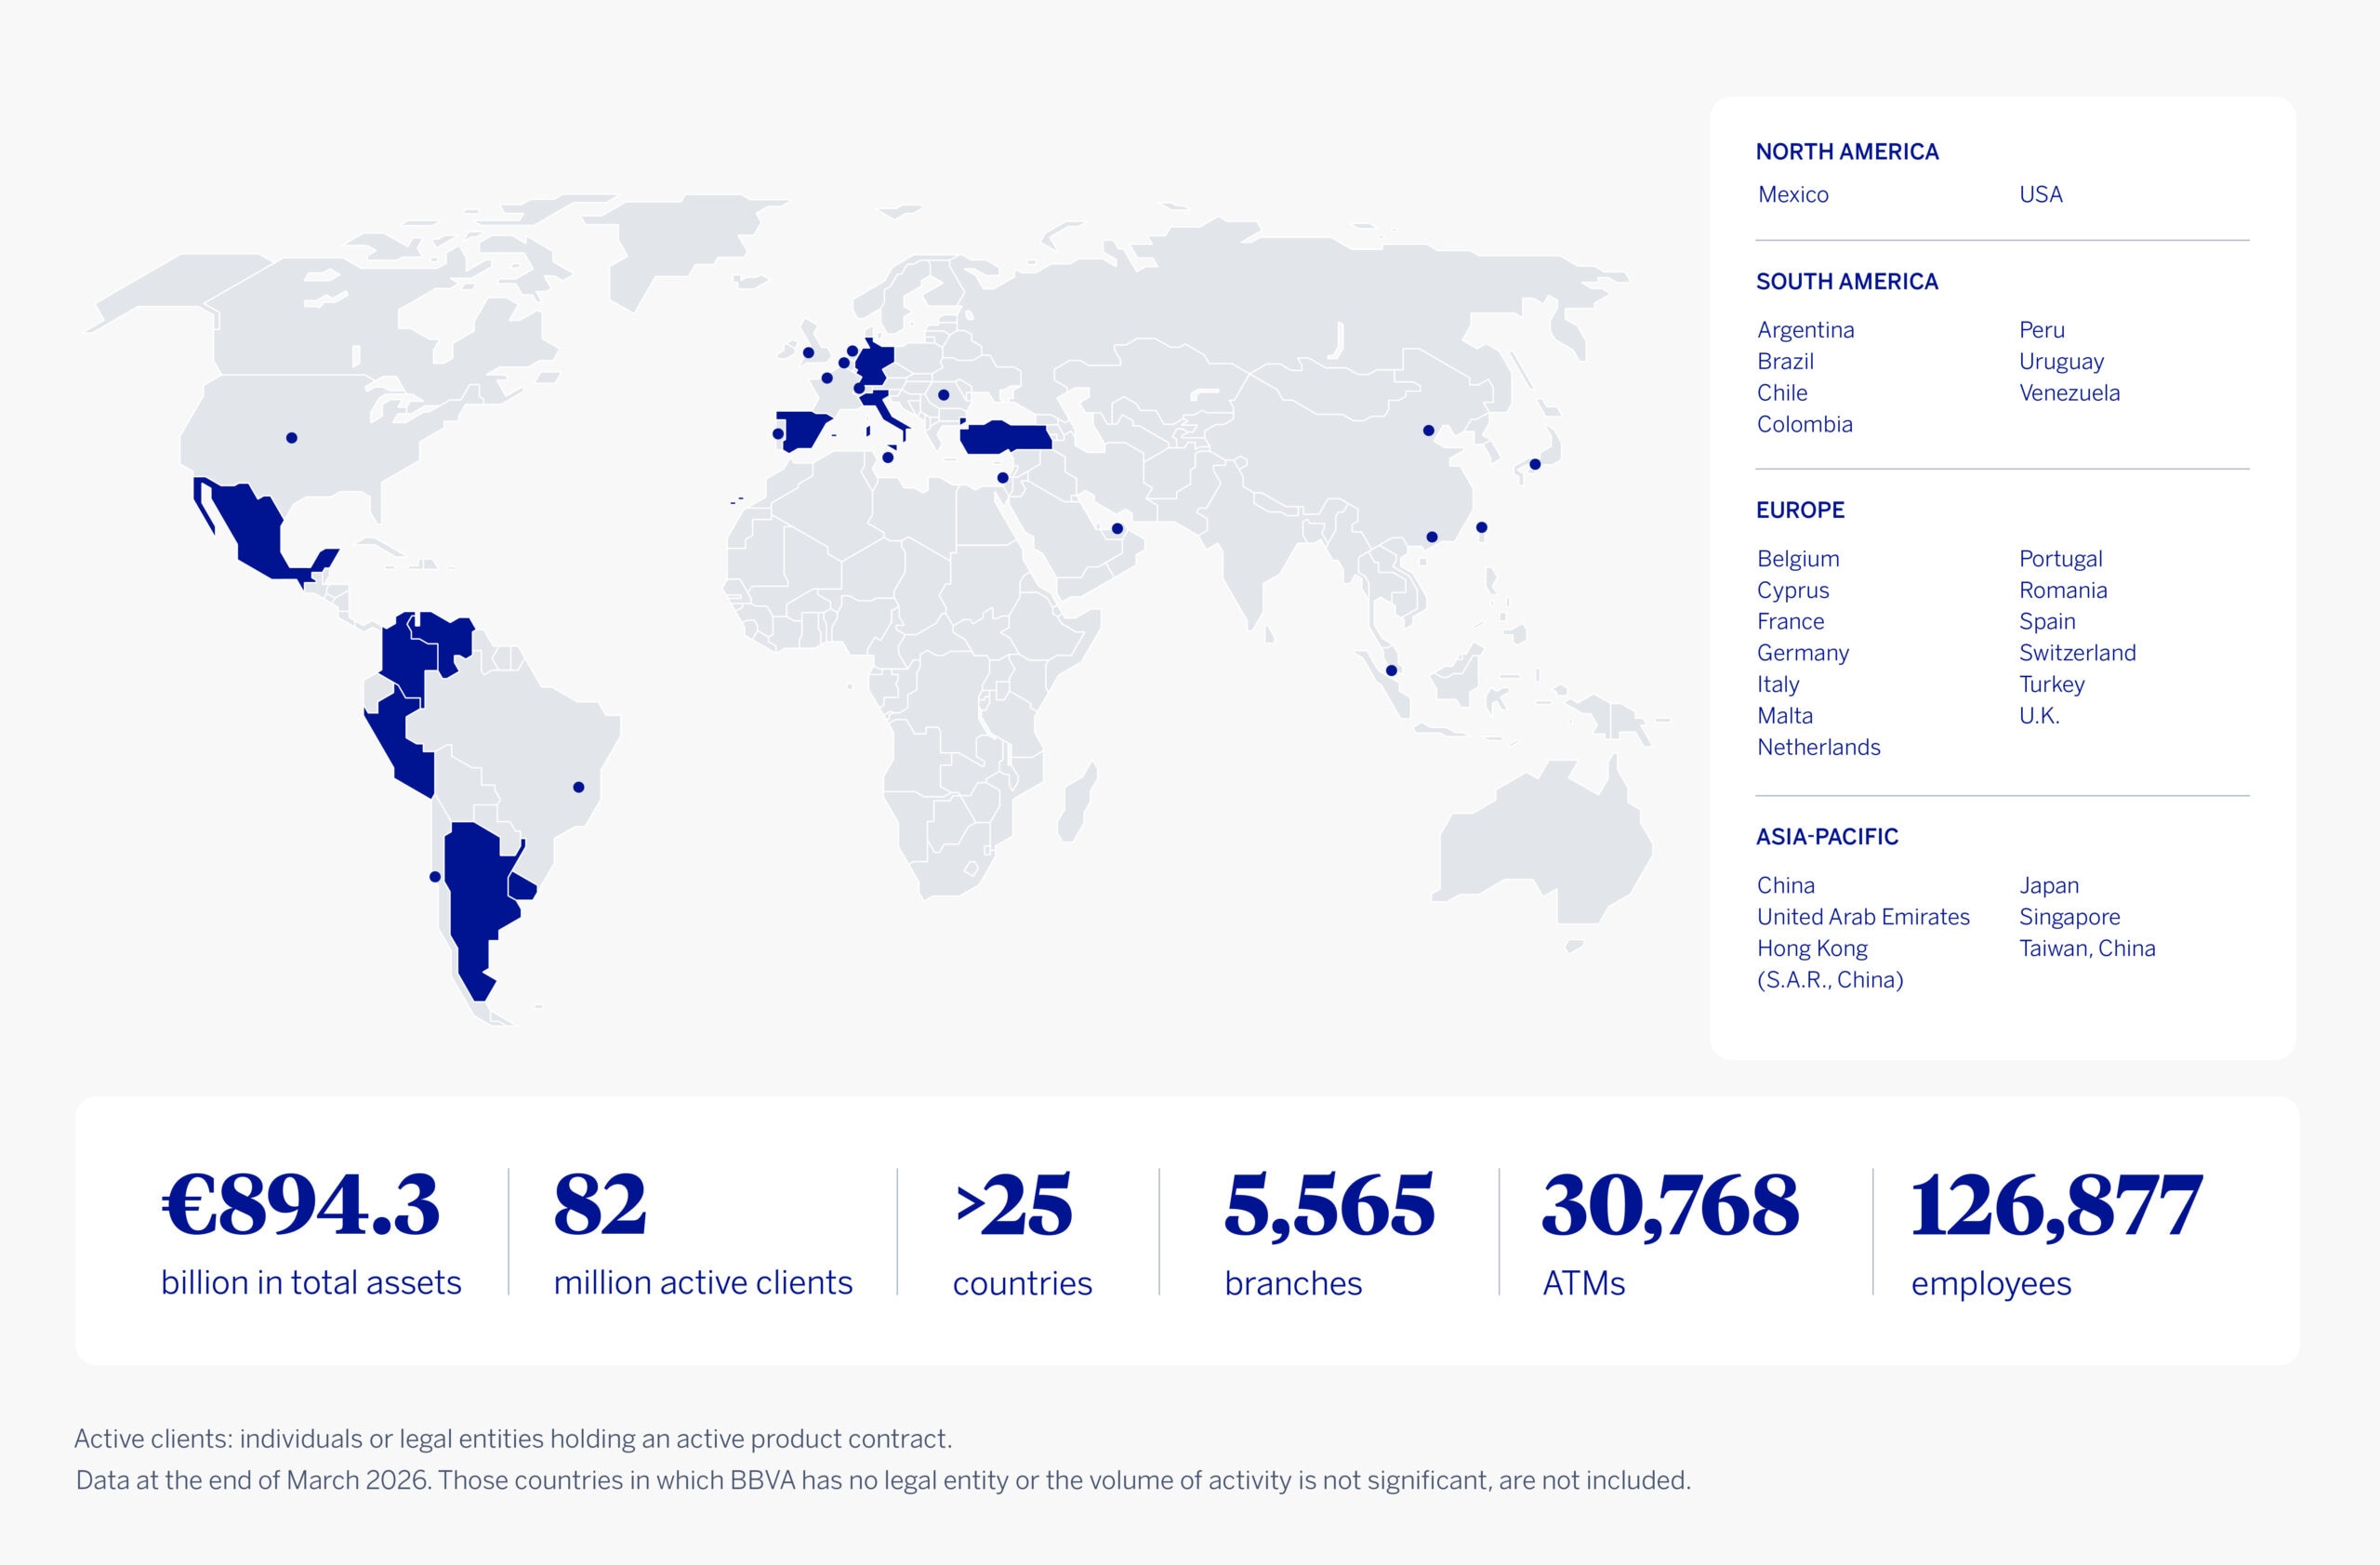This screenshot has width=2380, height=1565.
Task: Click the Mexico entry in country list
Action: [1793, 195]
